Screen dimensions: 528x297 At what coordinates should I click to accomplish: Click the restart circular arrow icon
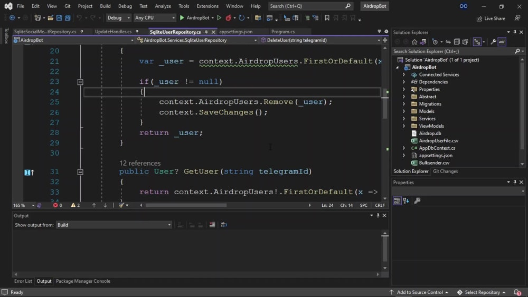[x=241, y=18]
